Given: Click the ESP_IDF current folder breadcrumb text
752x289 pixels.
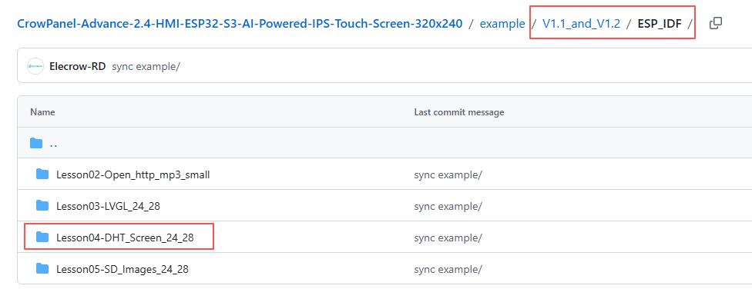Looking at the screenshot, I should pyautogui.click(x=660, y=23).
